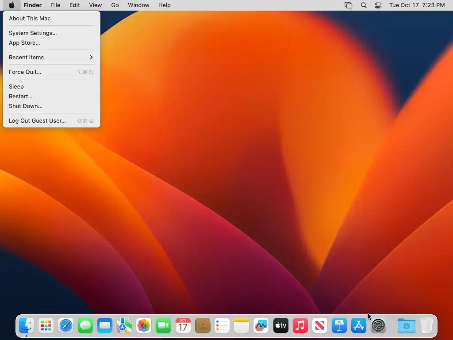Screen dimensions: 453x340
Task: Put the Mac to Sleep
Action: pyautogui.click(x=51, y=86)
